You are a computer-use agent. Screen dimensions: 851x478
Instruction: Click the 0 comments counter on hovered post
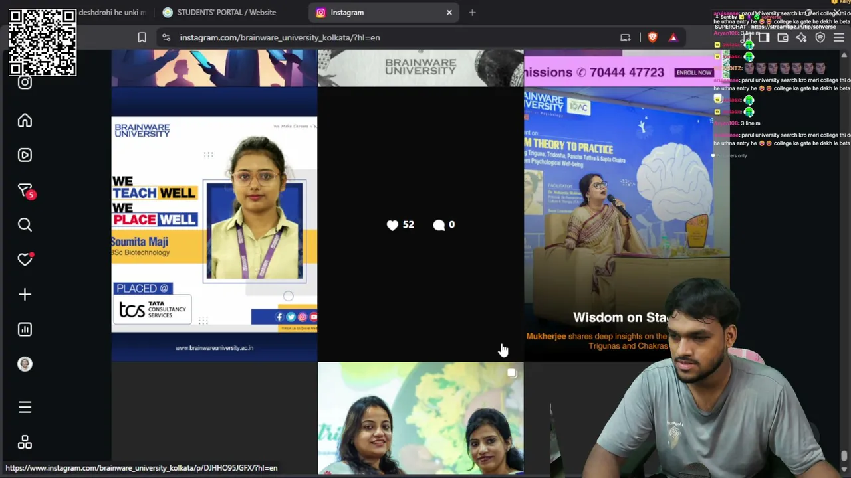click(443, 225)
